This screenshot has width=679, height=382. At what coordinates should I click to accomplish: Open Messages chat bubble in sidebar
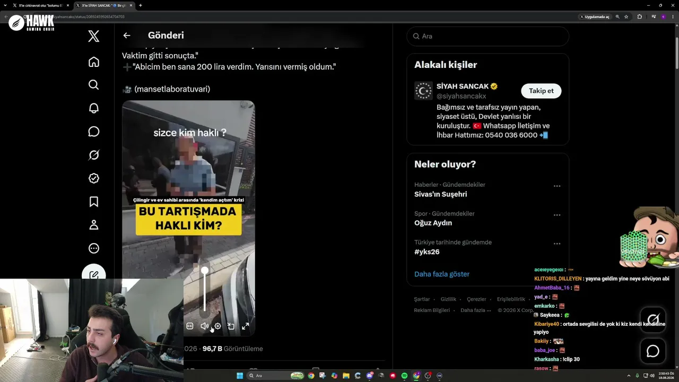94,132
